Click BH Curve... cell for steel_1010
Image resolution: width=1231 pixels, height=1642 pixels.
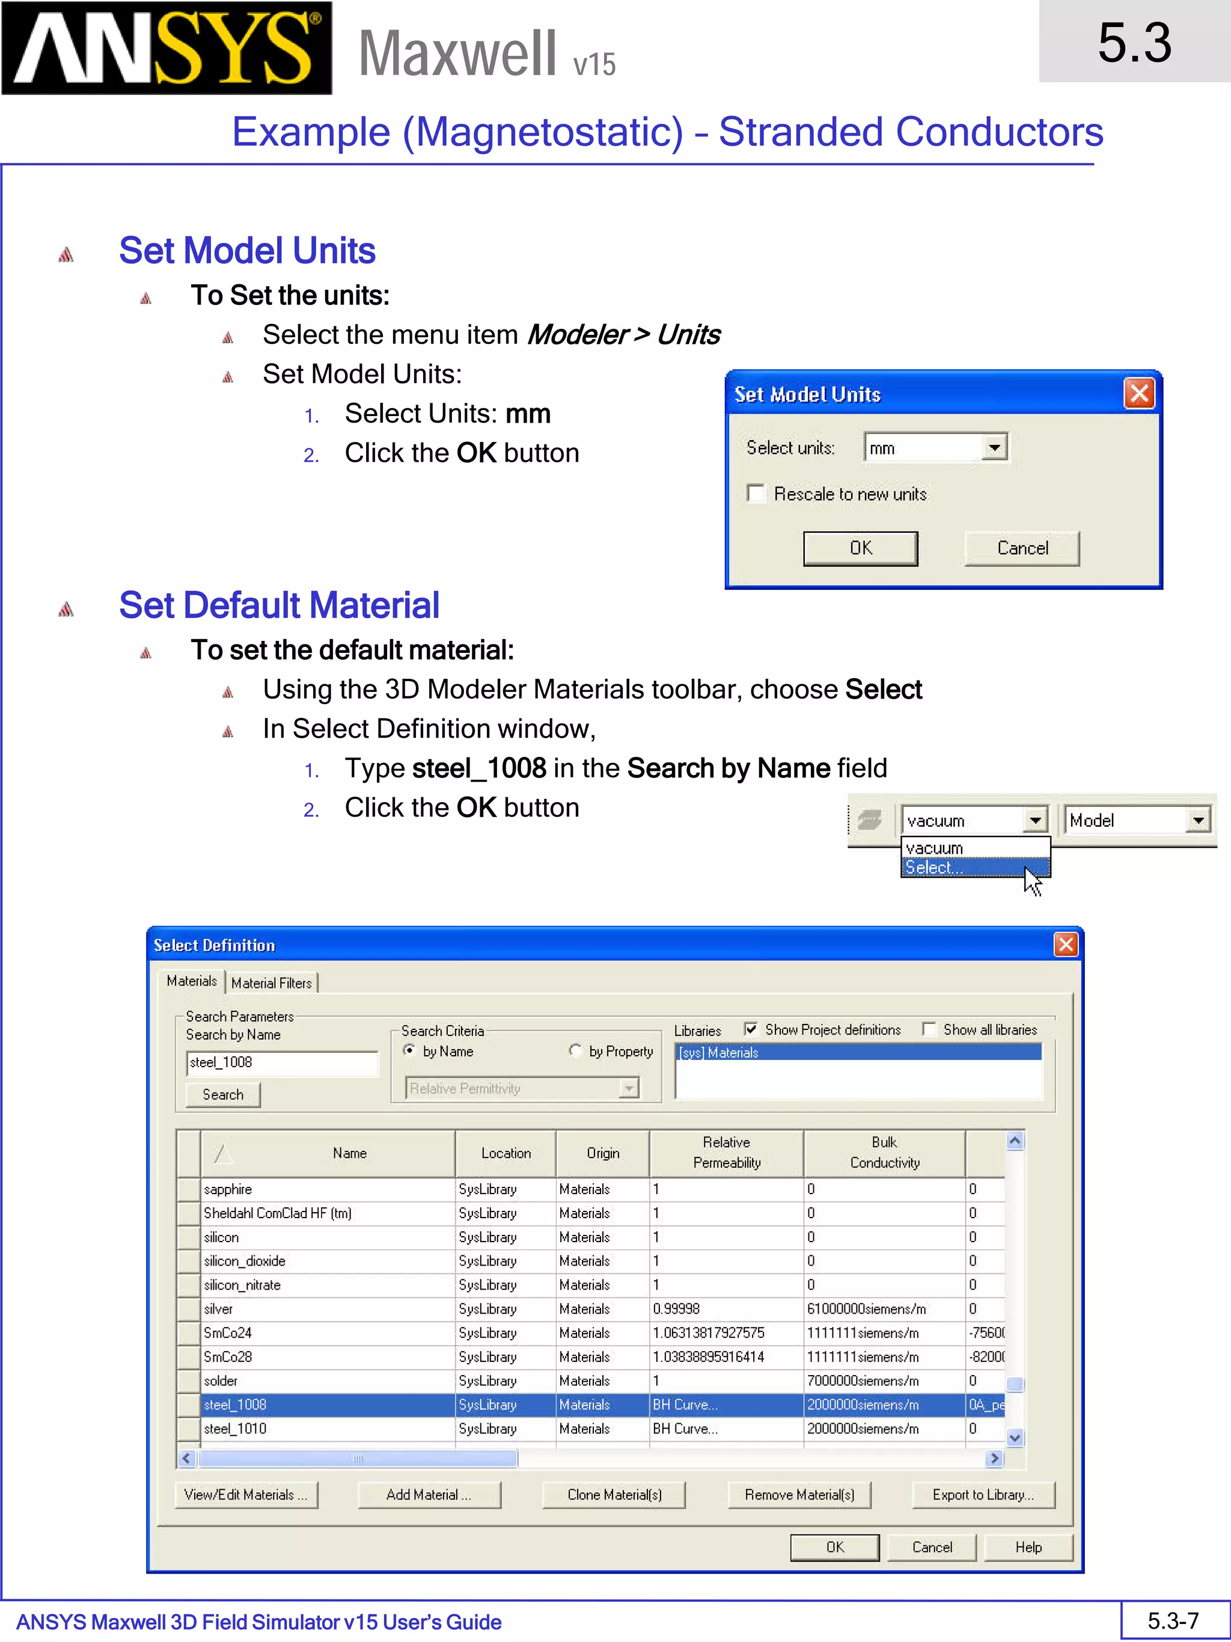[x=727, y=1428]
